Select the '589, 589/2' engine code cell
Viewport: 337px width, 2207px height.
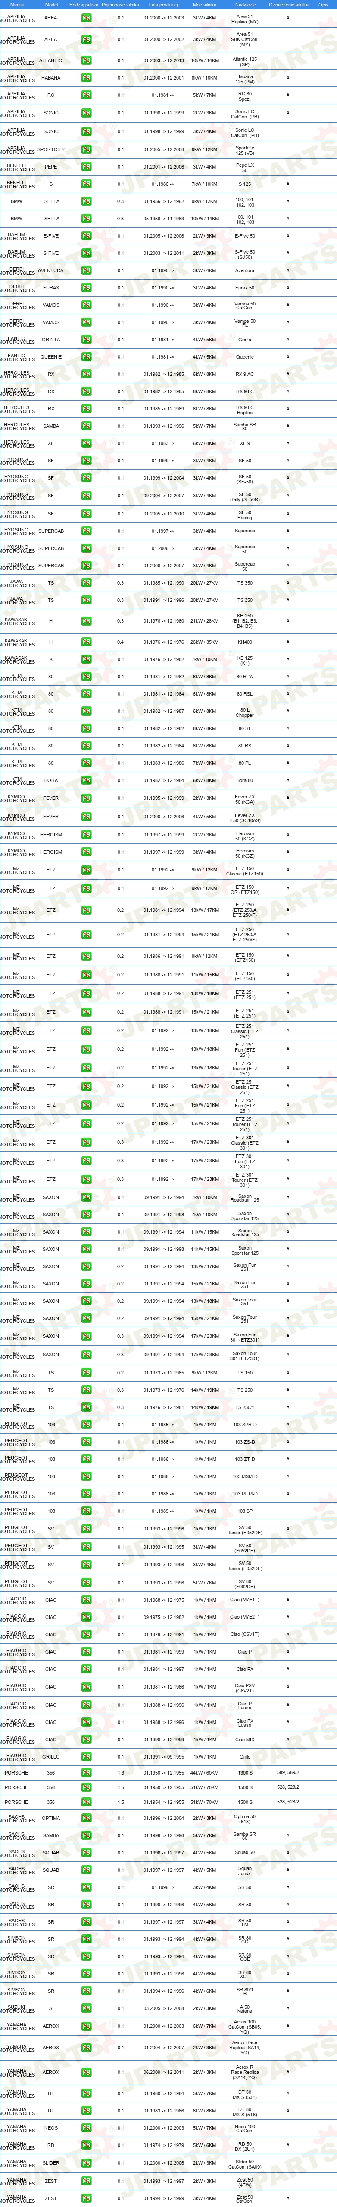tap(288, 1773)
